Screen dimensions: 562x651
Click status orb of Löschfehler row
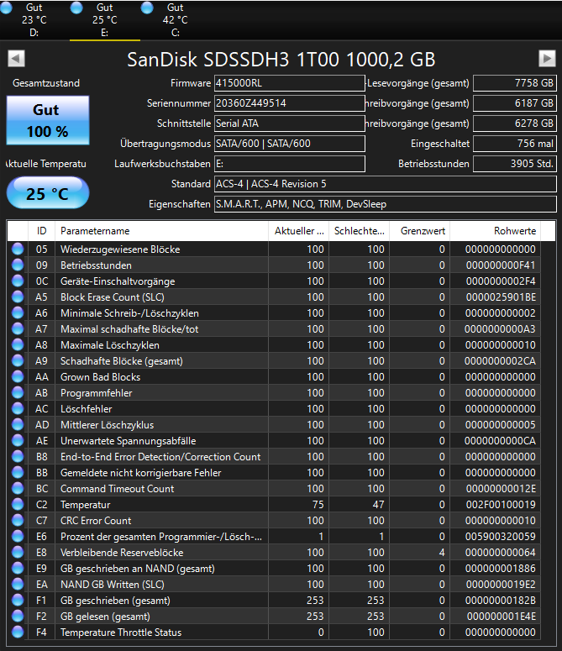click(18, 408)
